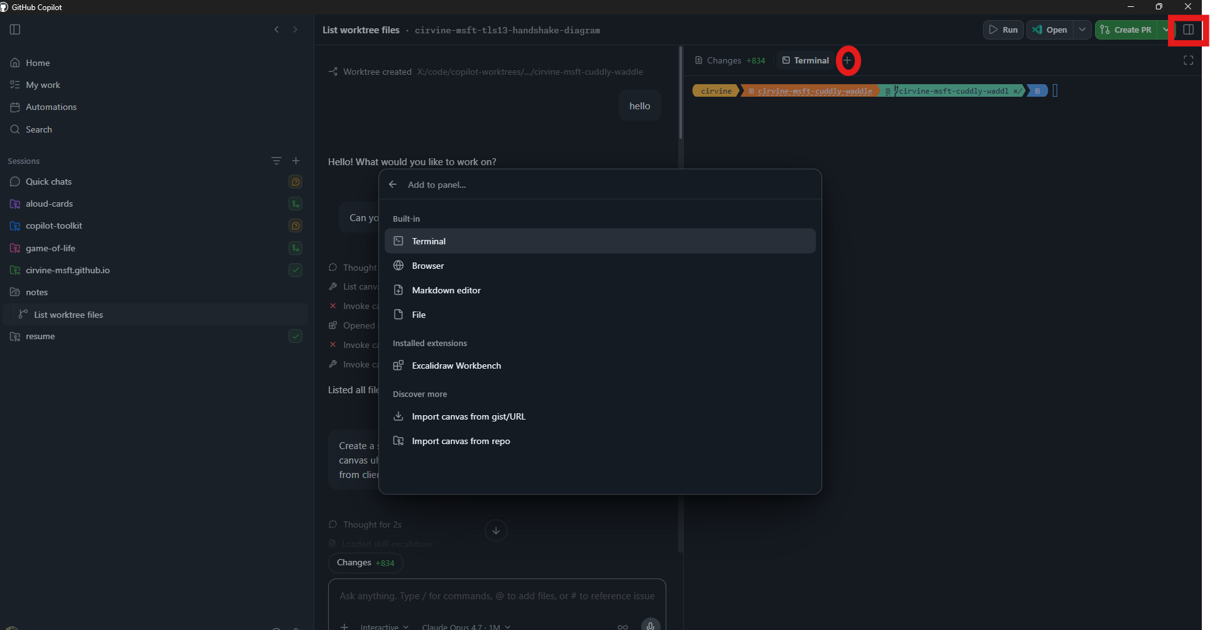Click copilot-toolkit question status badge

click(295, 225)
